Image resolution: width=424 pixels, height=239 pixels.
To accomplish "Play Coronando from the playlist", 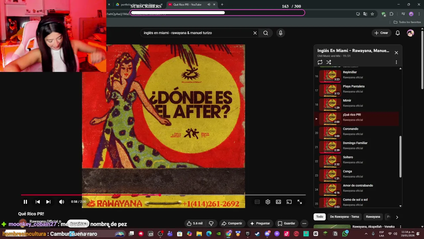I will pos(356,132).
